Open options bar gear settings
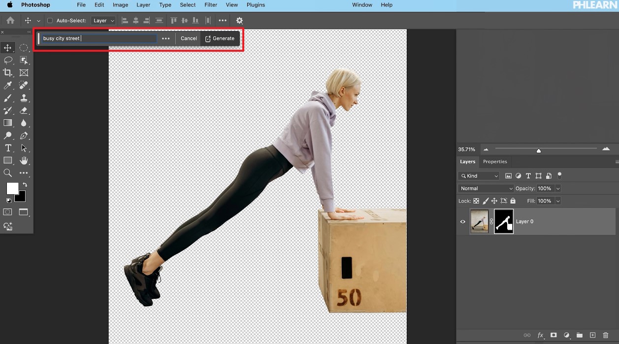The width and height of the screenshot is (619, 344). pyautogui.click(x=239, y=20)
